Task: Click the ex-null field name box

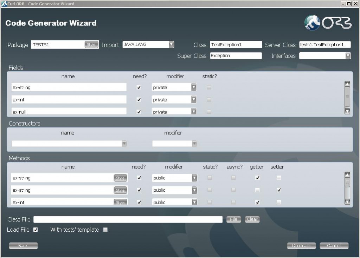Action: pyautogui.click(x=69, y=111)
